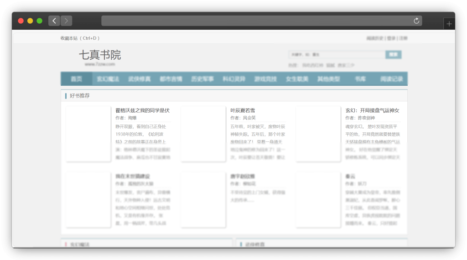Focus the keyword search input field
Image resolution: width=467 pixels, height=260 pixels.
click(337, 54)
